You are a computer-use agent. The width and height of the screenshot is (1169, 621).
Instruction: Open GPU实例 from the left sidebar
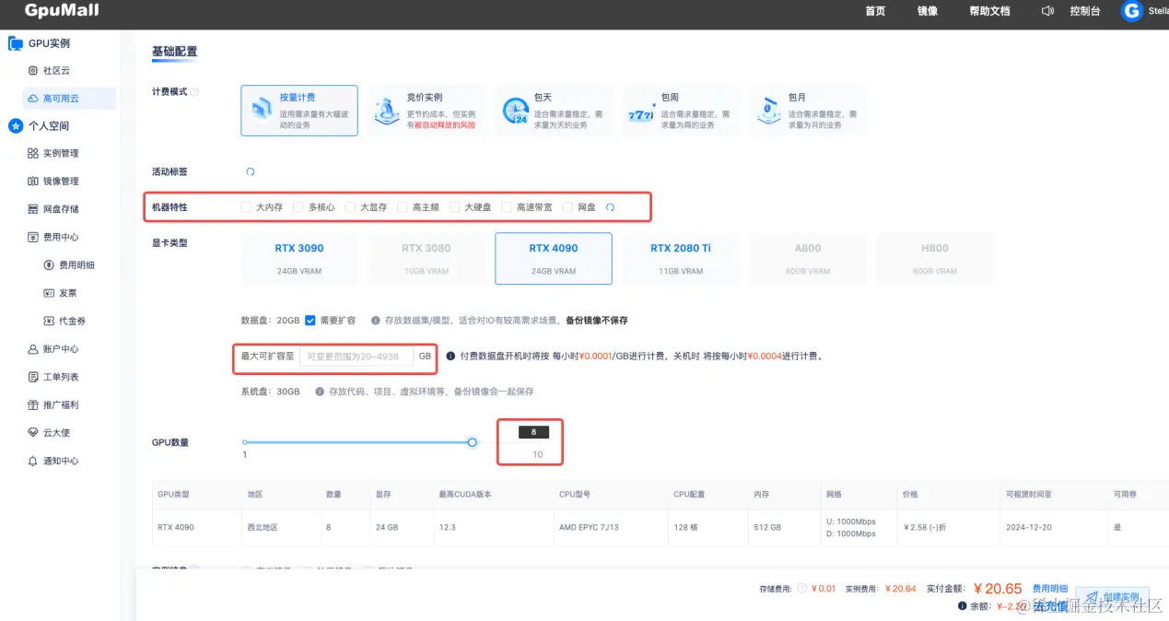[51, 42]
